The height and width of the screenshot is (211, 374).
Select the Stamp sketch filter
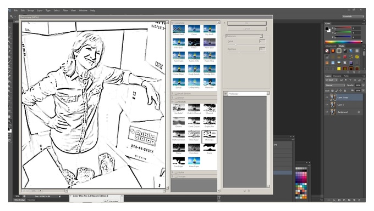[210, 148]
